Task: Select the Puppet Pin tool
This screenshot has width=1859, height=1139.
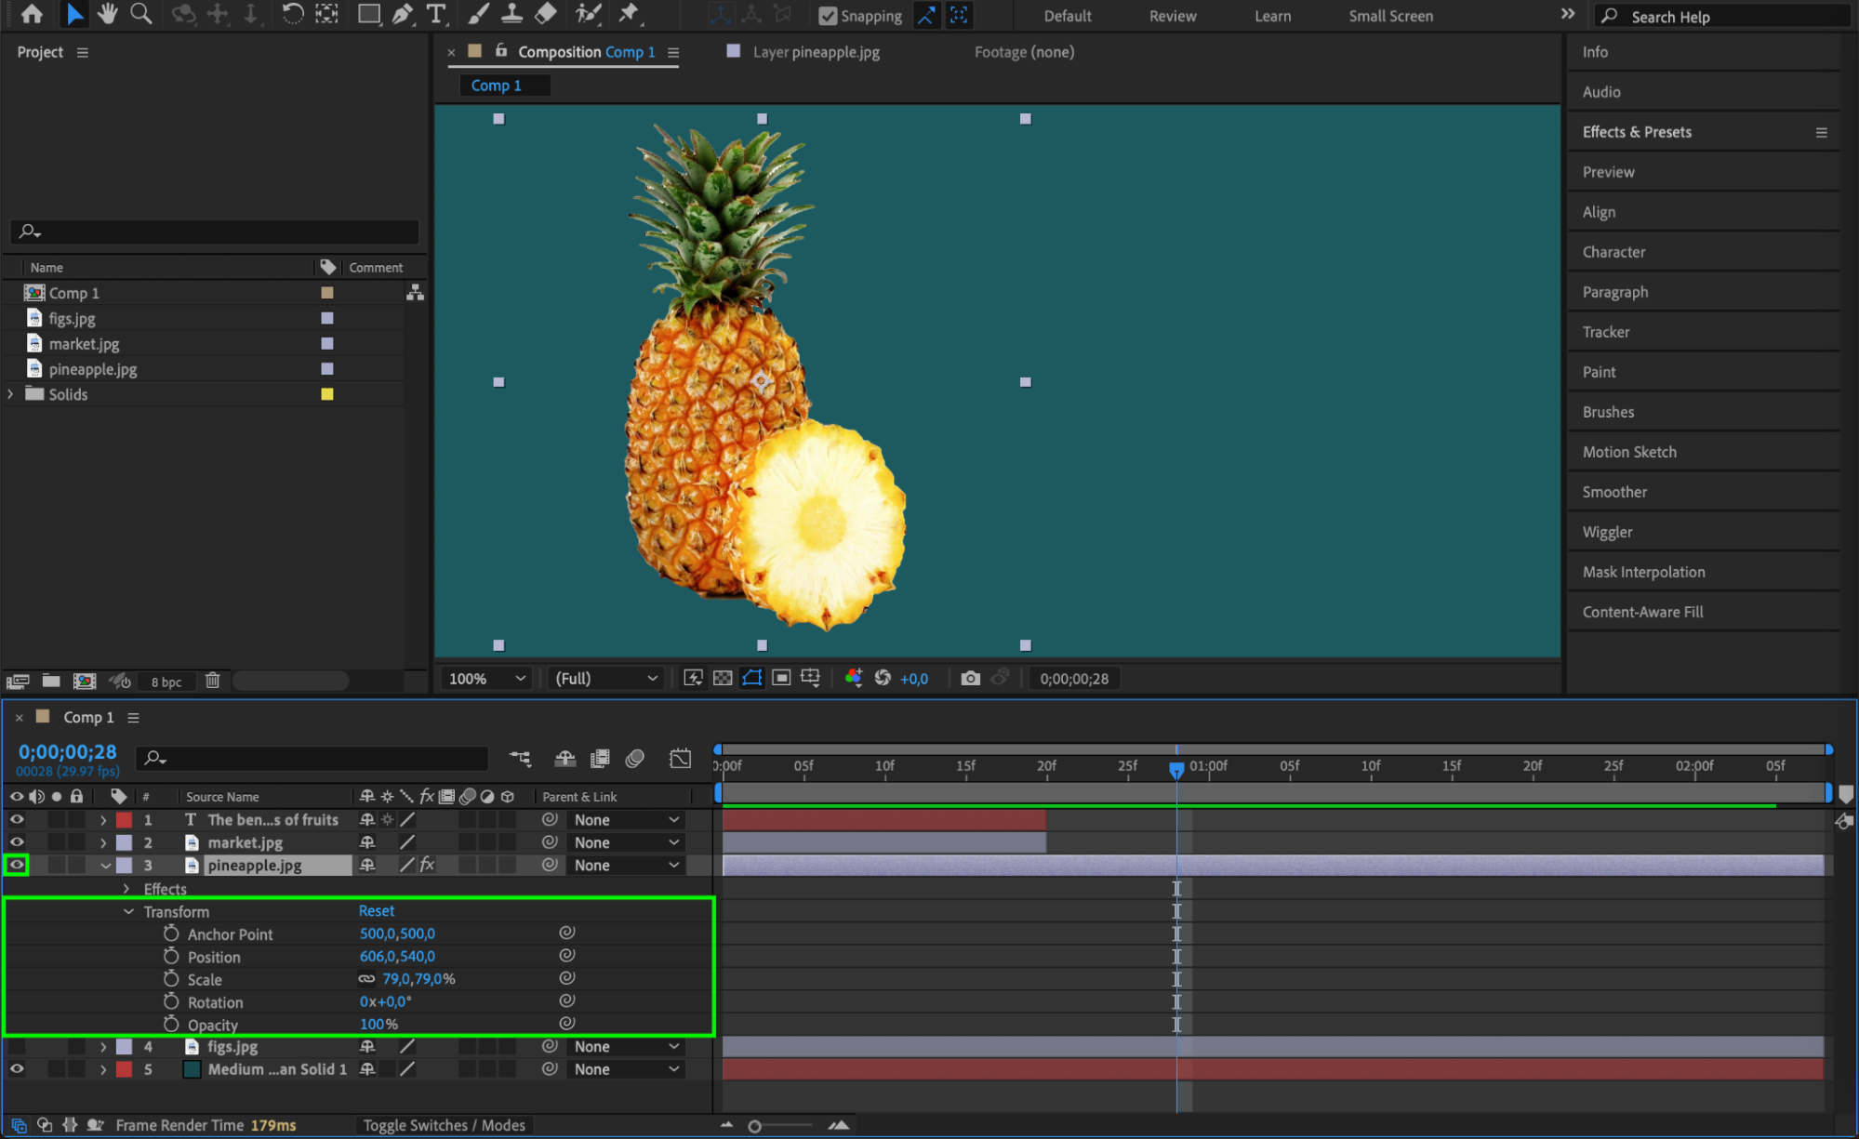Action: click(630, 14)
